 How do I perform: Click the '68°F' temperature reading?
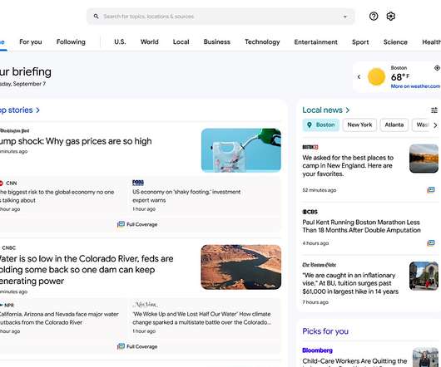[x=400, y=77]
